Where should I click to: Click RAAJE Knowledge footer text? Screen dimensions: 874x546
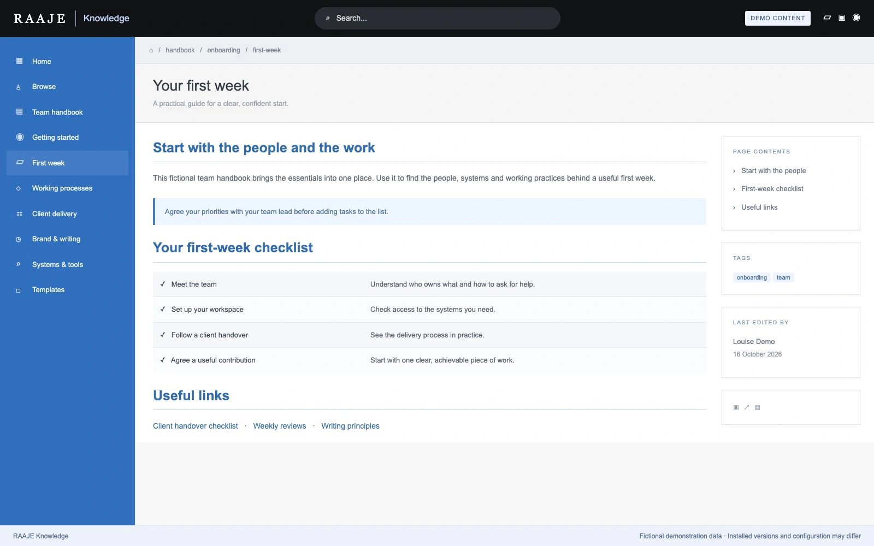coord(41,536)
